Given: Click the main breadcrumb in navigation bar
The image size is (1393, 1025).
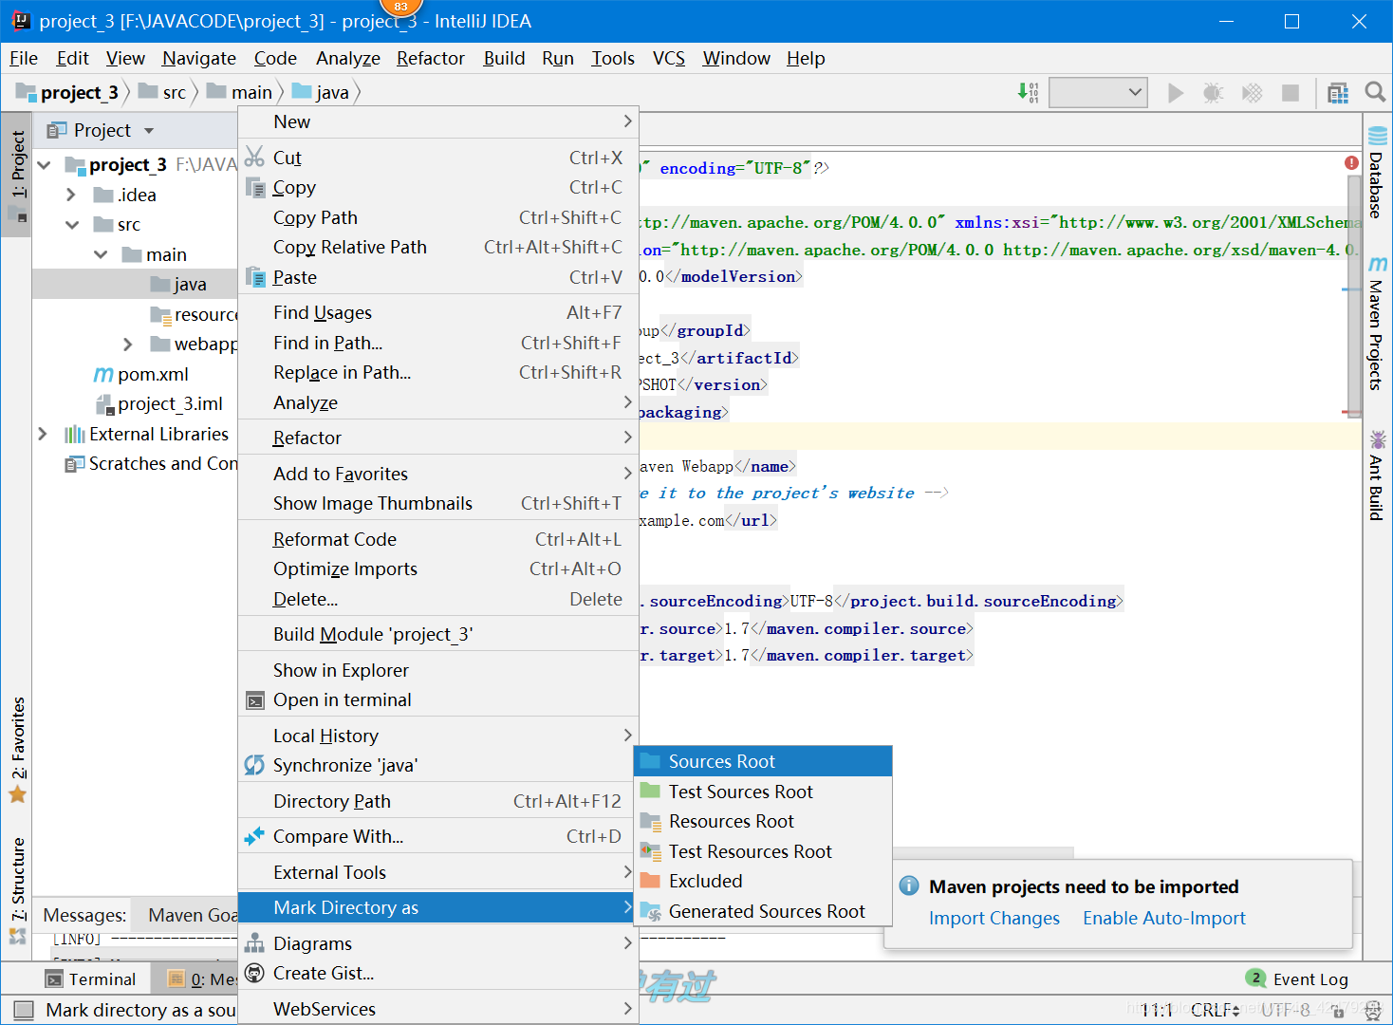Looking at the screenshot, I should tap(241, 92).
